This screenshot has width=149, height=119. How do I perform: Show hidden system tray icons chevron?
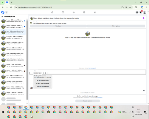click(x=130, y=112)
